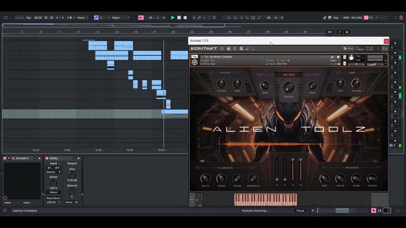Toggle left phase invert ØL button
The height and width of the screenshot is (228, 406).
tap(50, 168)
